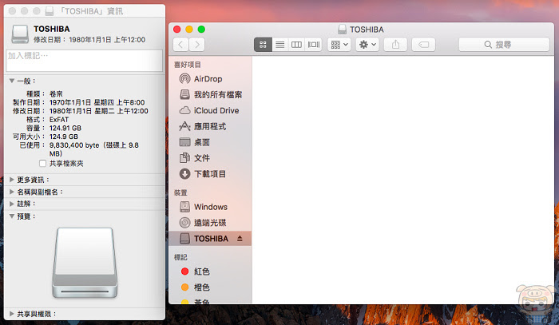559x325 pixels.
Task: Go forward with the Finder forward arrow
Action: coord(196,45)
